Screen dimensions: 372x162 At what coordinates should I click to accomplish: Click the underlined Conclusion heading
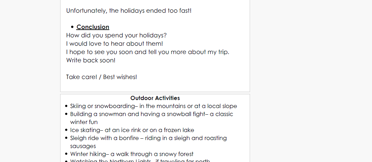(x=93, y=27)
